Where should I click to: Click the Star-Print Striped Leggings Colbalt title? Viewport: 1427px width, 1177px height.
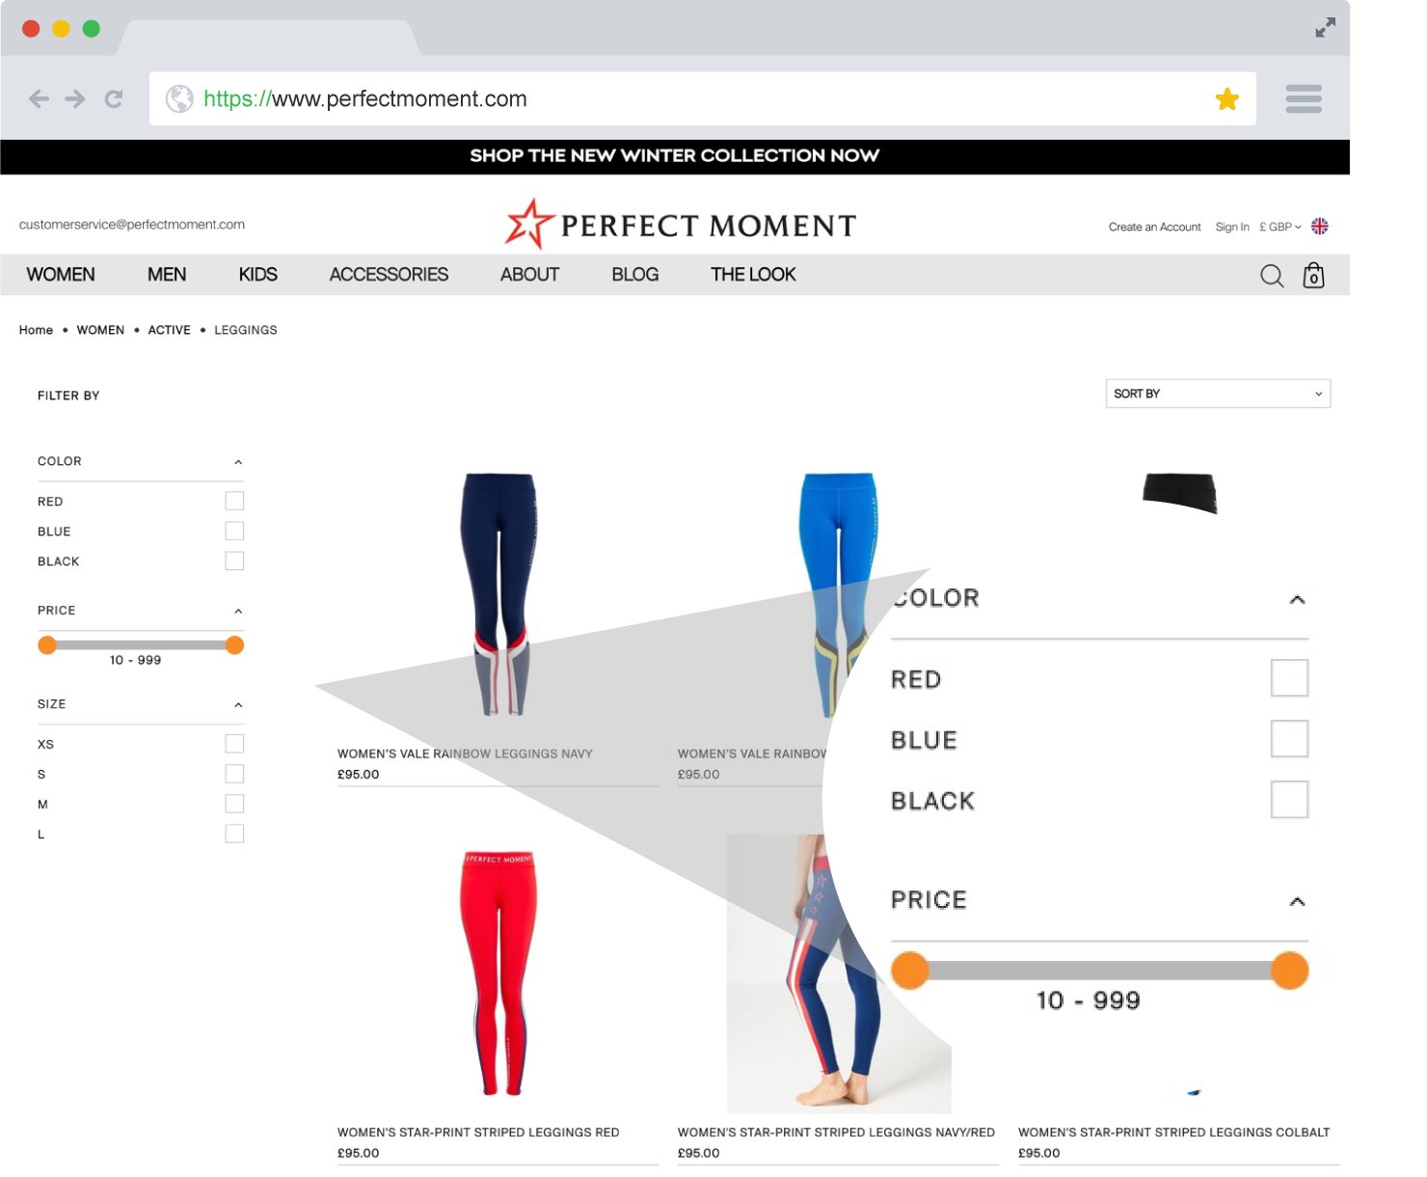click(x=1173, y=1133)
